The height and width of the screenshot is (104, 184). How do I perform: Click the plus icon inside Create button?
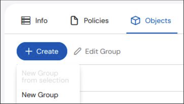click(x=29, y=51)
